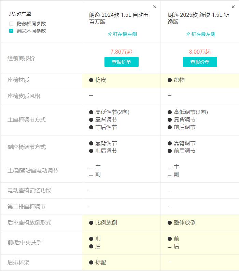
Task: Click pin icon under 朗逸 2025款 model
Action: click(188, 34)
